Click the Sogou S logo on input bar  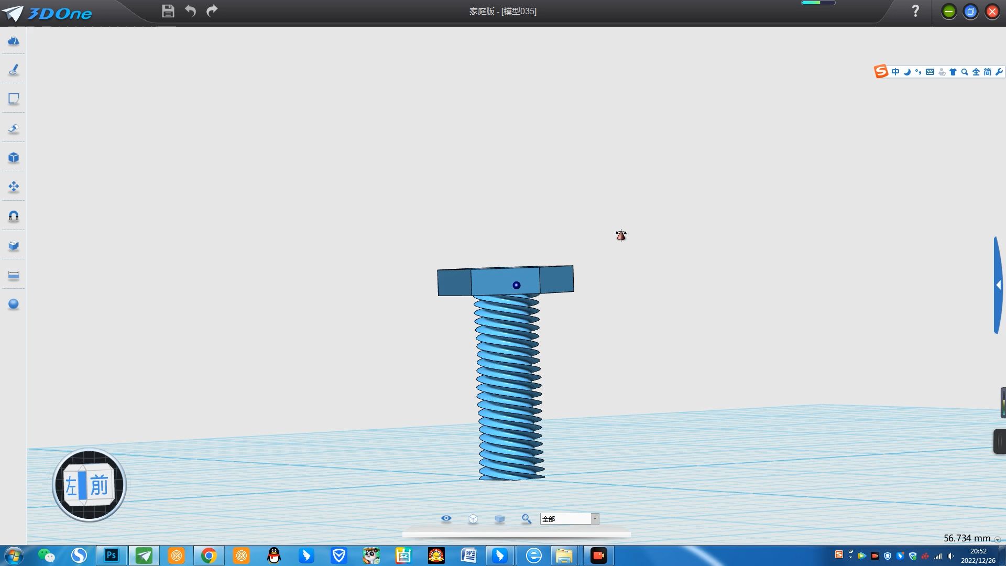(x=881, y=71)
